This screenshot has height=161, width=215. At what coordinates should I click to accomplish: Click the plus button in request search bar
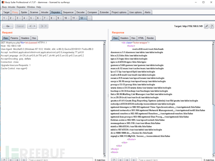17,160
